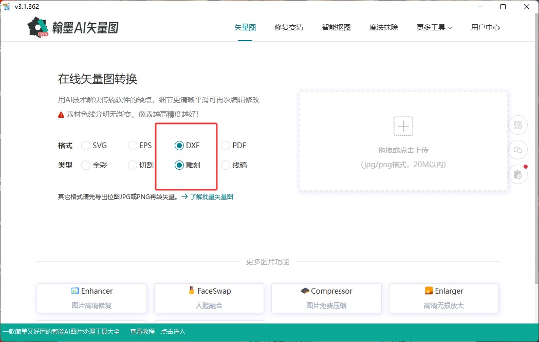
Task: Open the QR code sharing icon
Action: point(518,125)
